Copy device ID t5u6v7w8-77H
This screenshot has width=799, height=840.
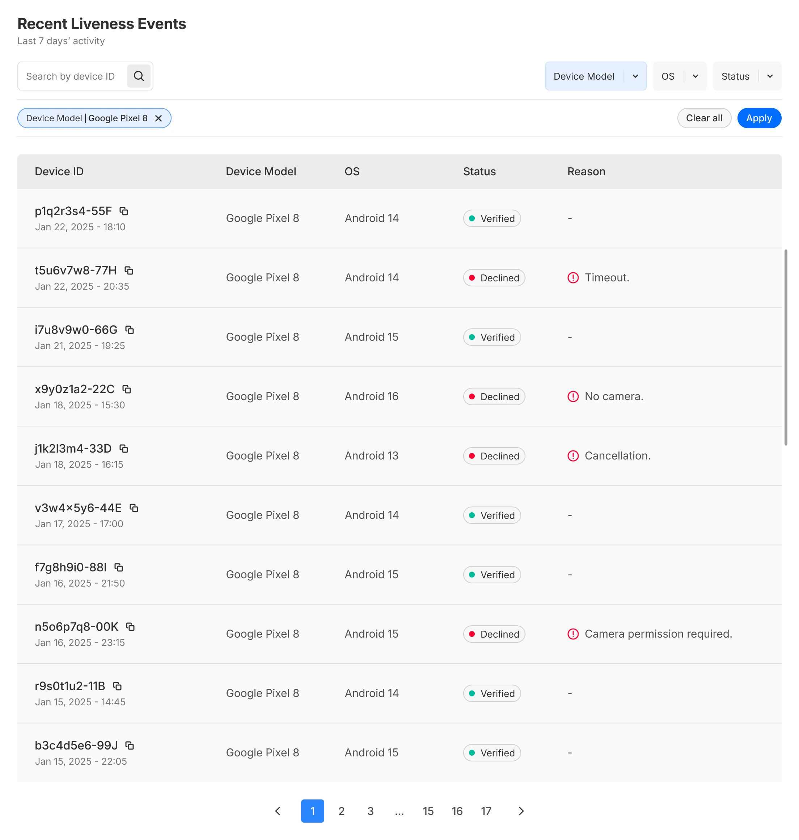pos(128,270)
